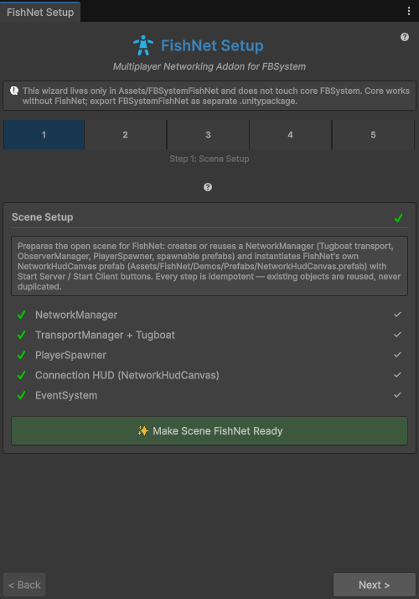This screenshot has height=599, width=419.
Task: Click the TransportManager + Tugboat label
Action: (x=105, y=335)
